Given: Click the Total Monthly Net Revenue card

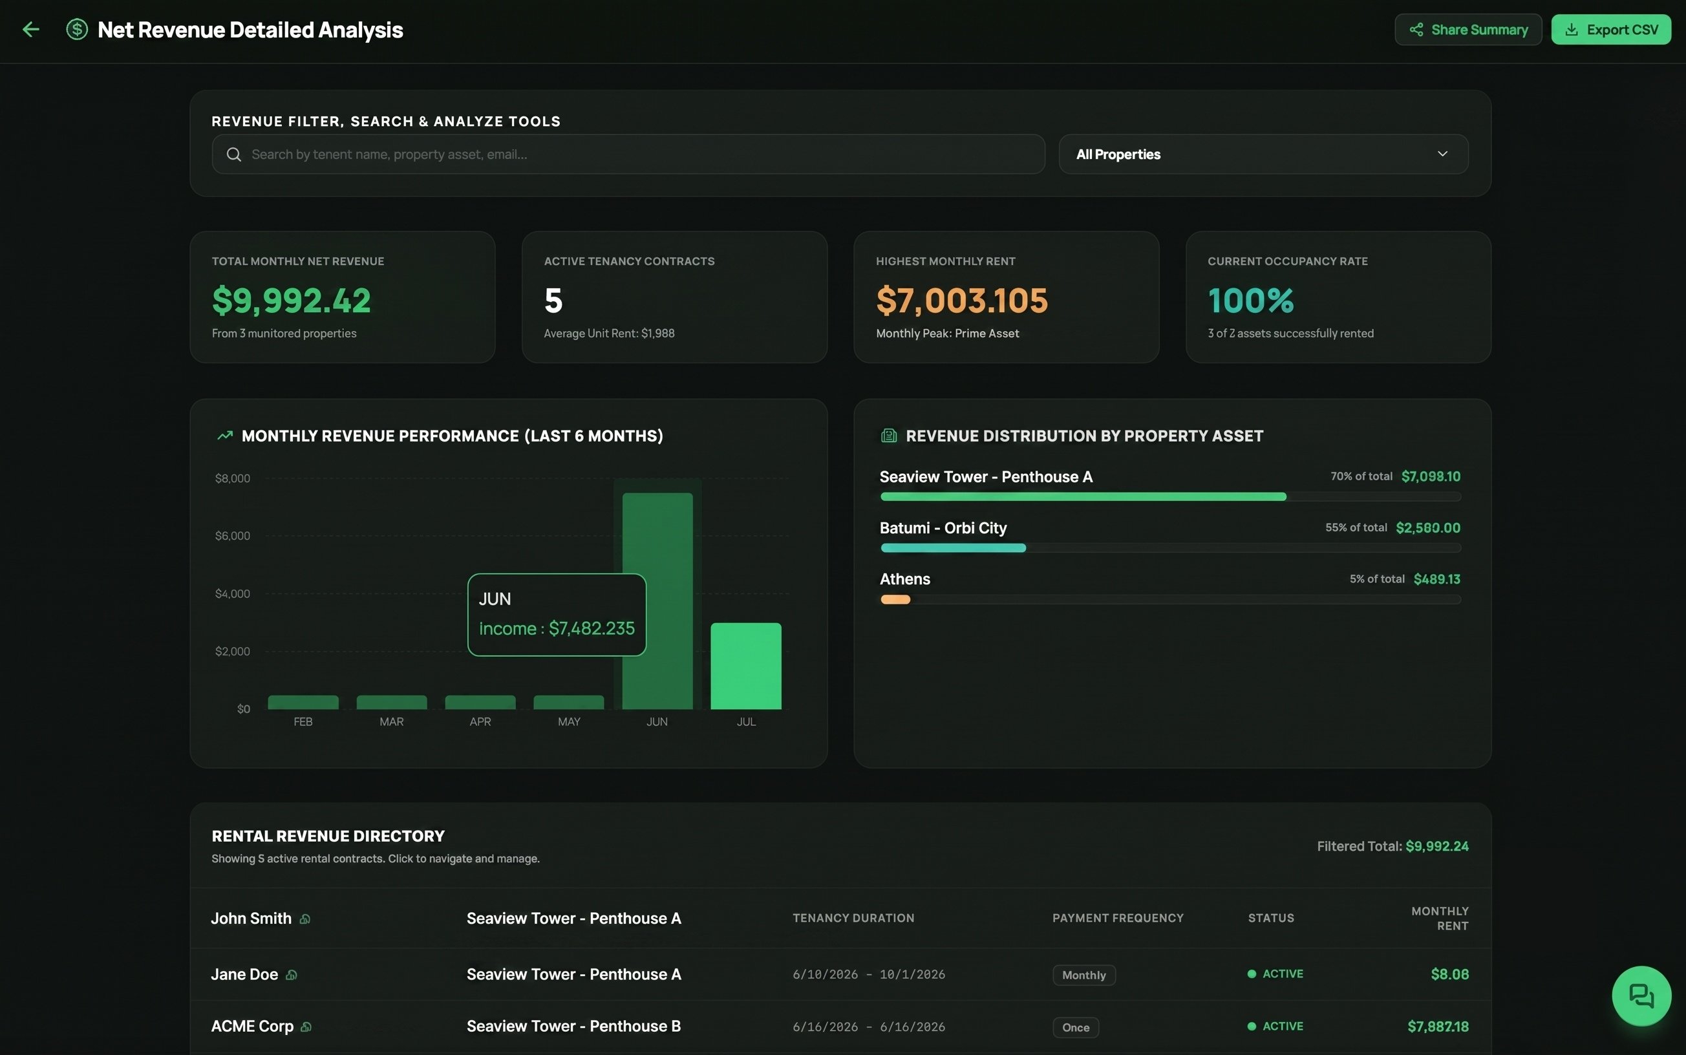Looking at the screenshot, I should point(343,297).
